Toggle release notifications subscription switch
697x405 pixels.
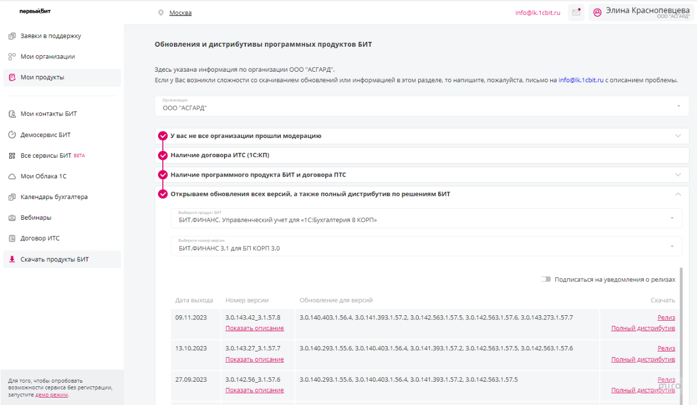pos(546,279)
